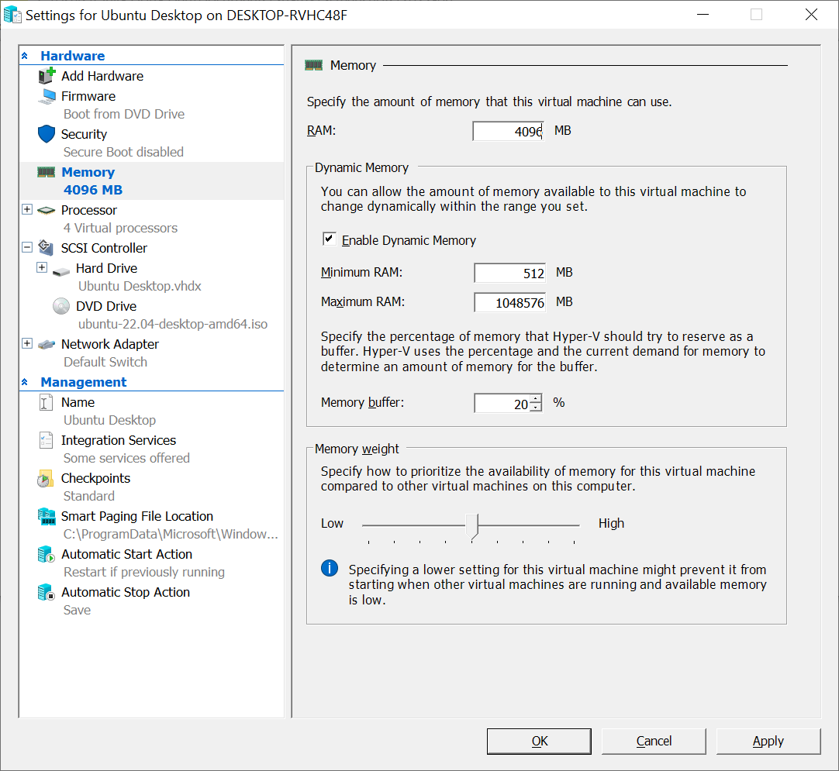Click the Security shield icon
The image size is (839, 771).
point(47,134)
